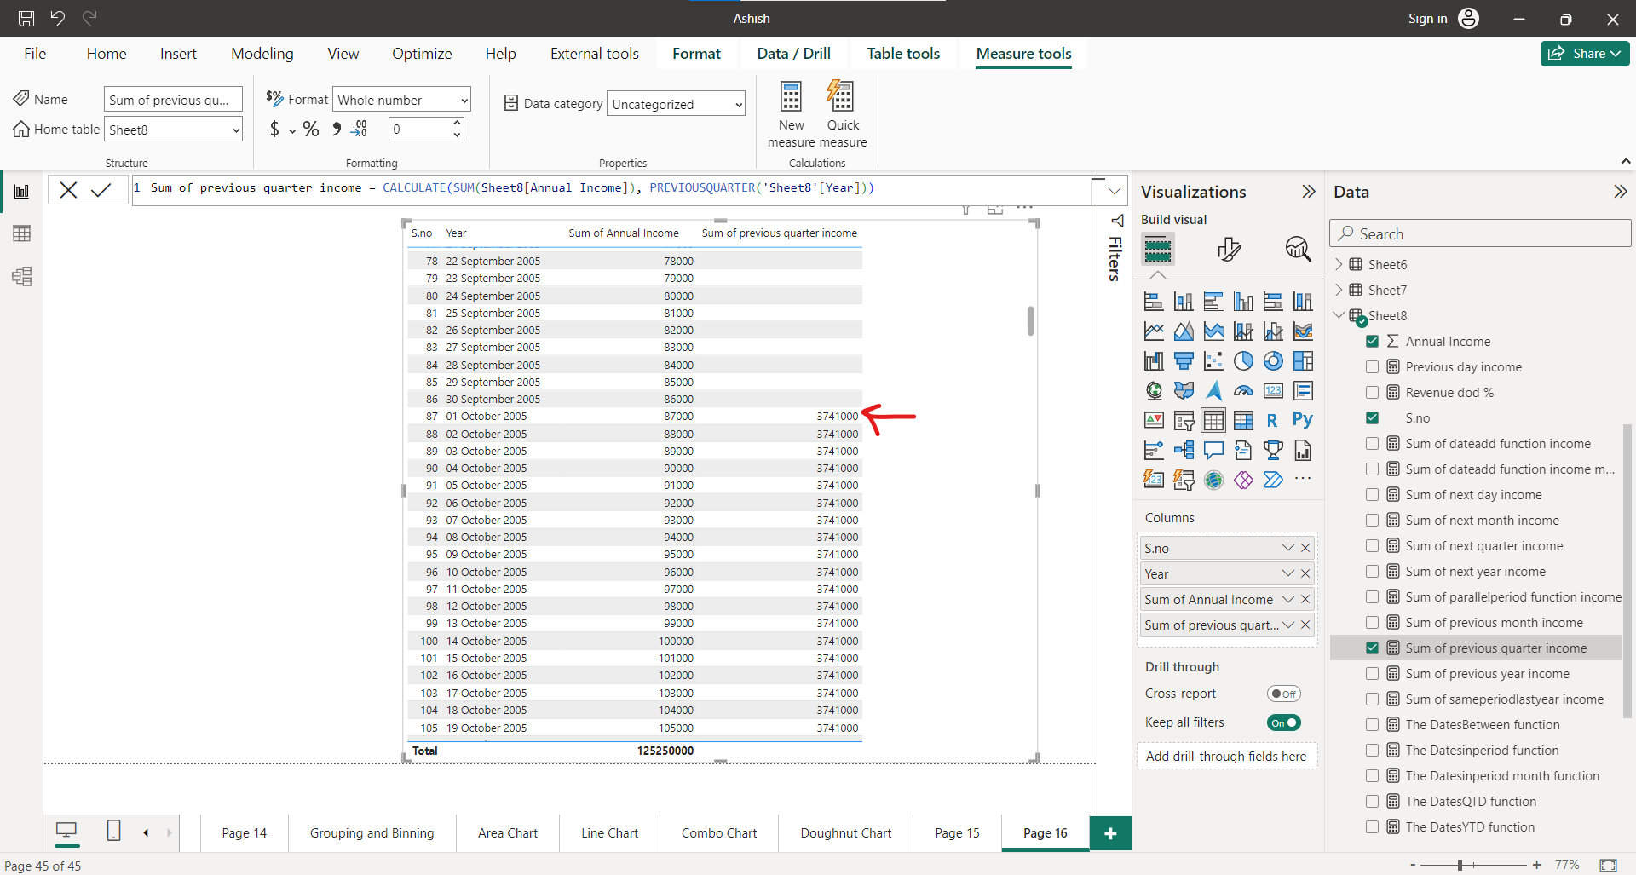Click the Share button

(1584, 53)
